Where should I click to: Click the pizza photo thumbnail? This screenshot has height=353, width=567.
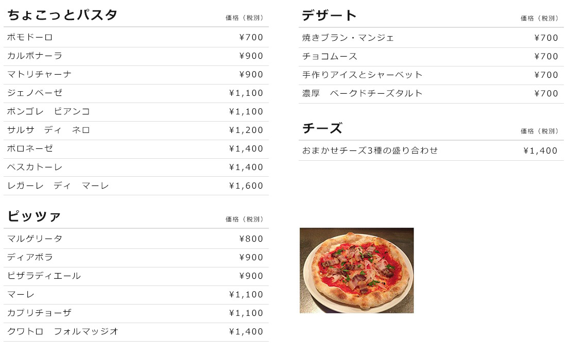point(356,270)
